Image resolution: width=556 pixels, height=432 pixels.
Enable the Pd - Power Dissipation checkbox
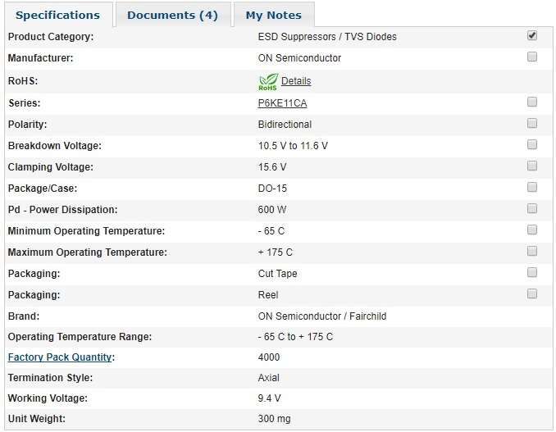(x=532, y=208)
